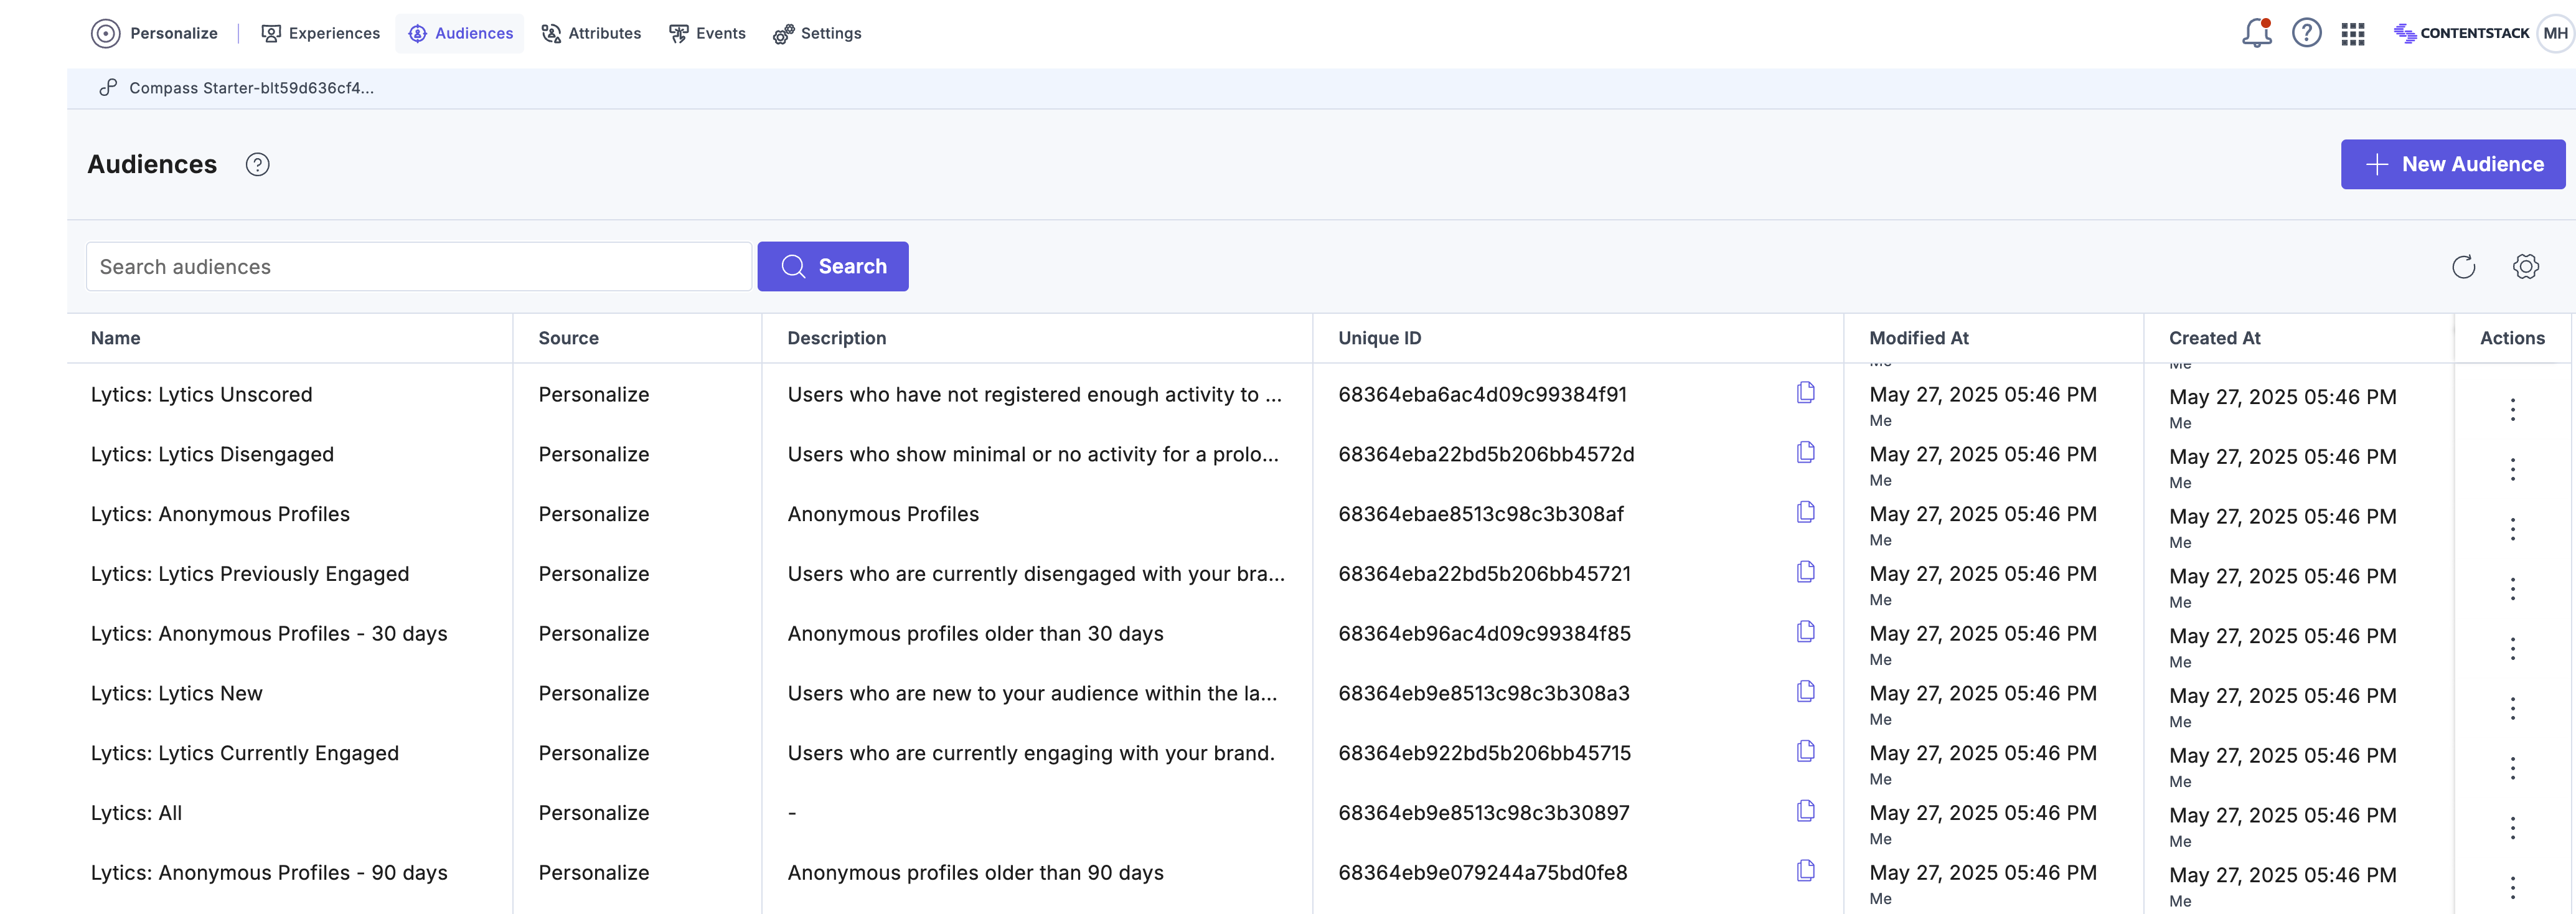Open actions menu for Lytics Currently Engaged
Viewport: 2576px width, 914px height.
click(x=2512, y=768)
